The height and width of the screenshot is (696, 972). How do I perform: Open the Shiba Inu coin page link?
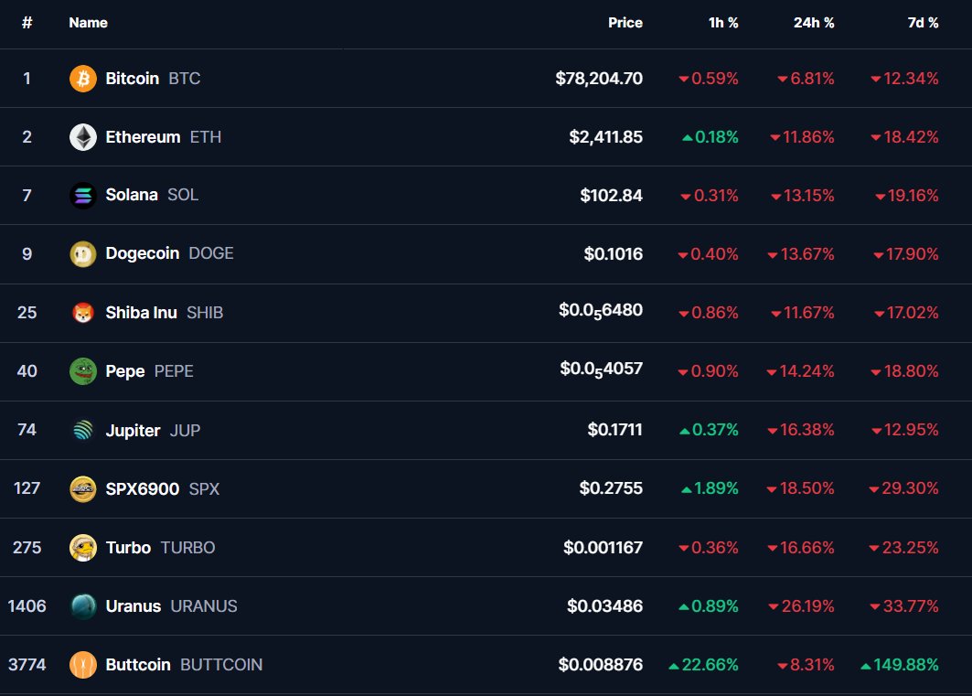point(142,313)
